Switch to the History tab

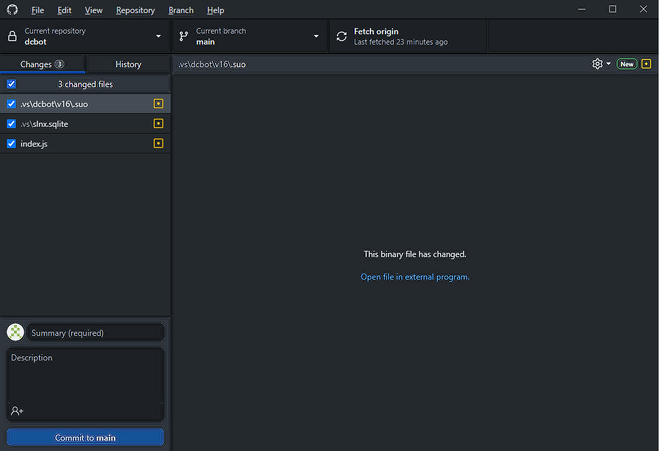tap(128, 64)
